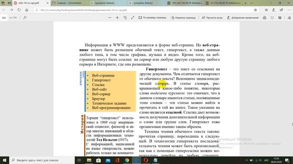Image resolution: width=293 pixels, height=164 pixels.
Task: Click the По размеру страницы button
Action: click(152, 18)
